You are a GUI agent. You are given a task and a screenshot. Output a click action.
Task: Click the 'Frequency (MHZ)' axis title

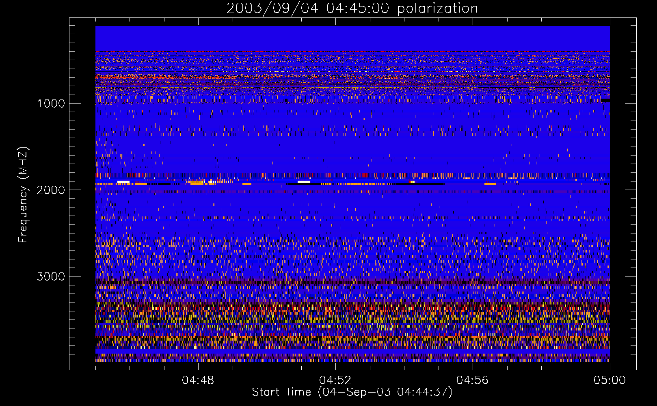point(23,195)
